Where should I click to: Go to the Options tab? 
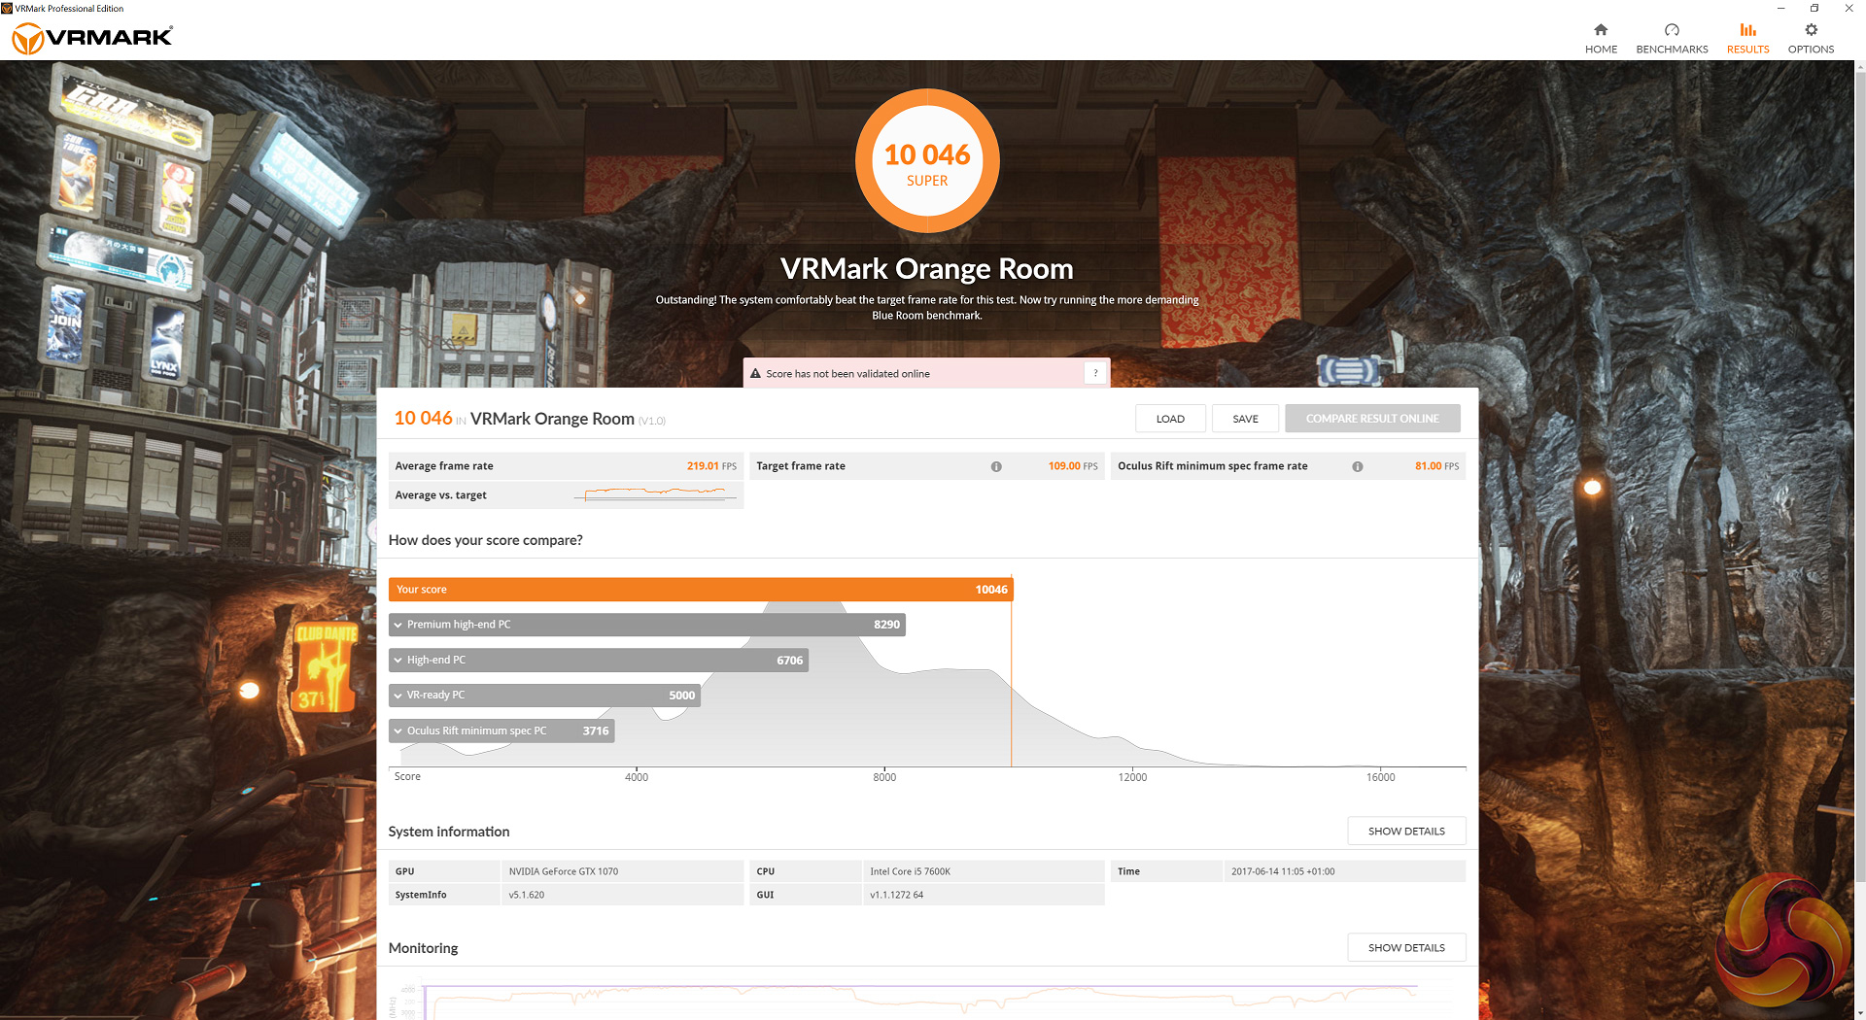pyautogui.click(x=1811, y=39)
